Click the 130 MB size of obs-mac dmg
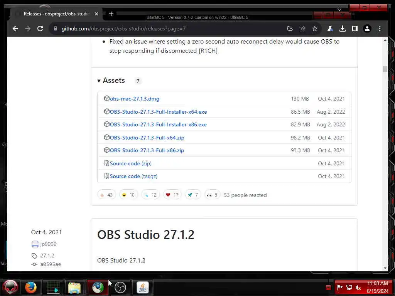The height and width of the screenshot is (296, 395). click(300, 99)
